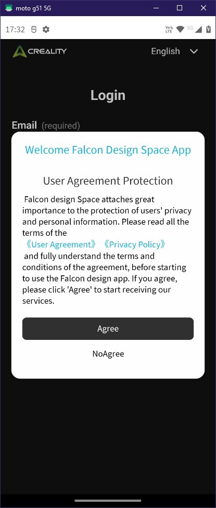
Task: Tap the mouse icon in the status bar
Action: [34, 30]
